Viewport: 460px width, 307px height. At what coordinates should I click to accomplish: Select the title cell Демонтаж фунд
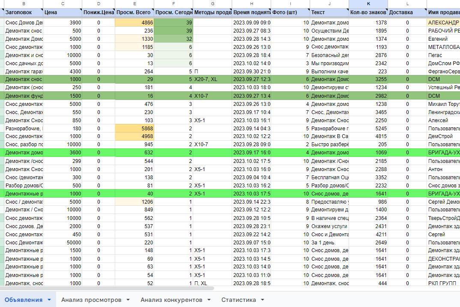click(24, 96)
